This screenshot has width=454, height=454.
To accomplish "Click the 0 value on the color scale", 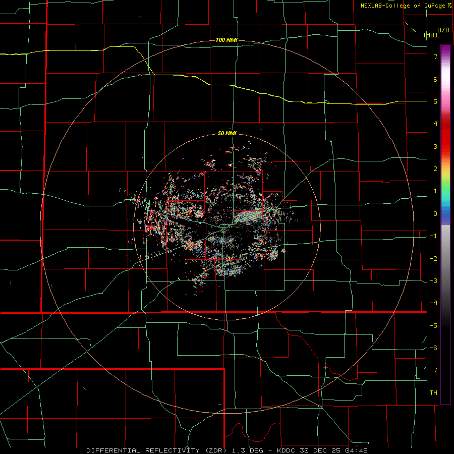I will [x=435, y=214].
